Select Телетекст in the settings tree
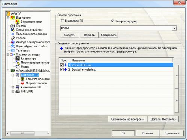 pyautogui.click(x=23, y=50)
